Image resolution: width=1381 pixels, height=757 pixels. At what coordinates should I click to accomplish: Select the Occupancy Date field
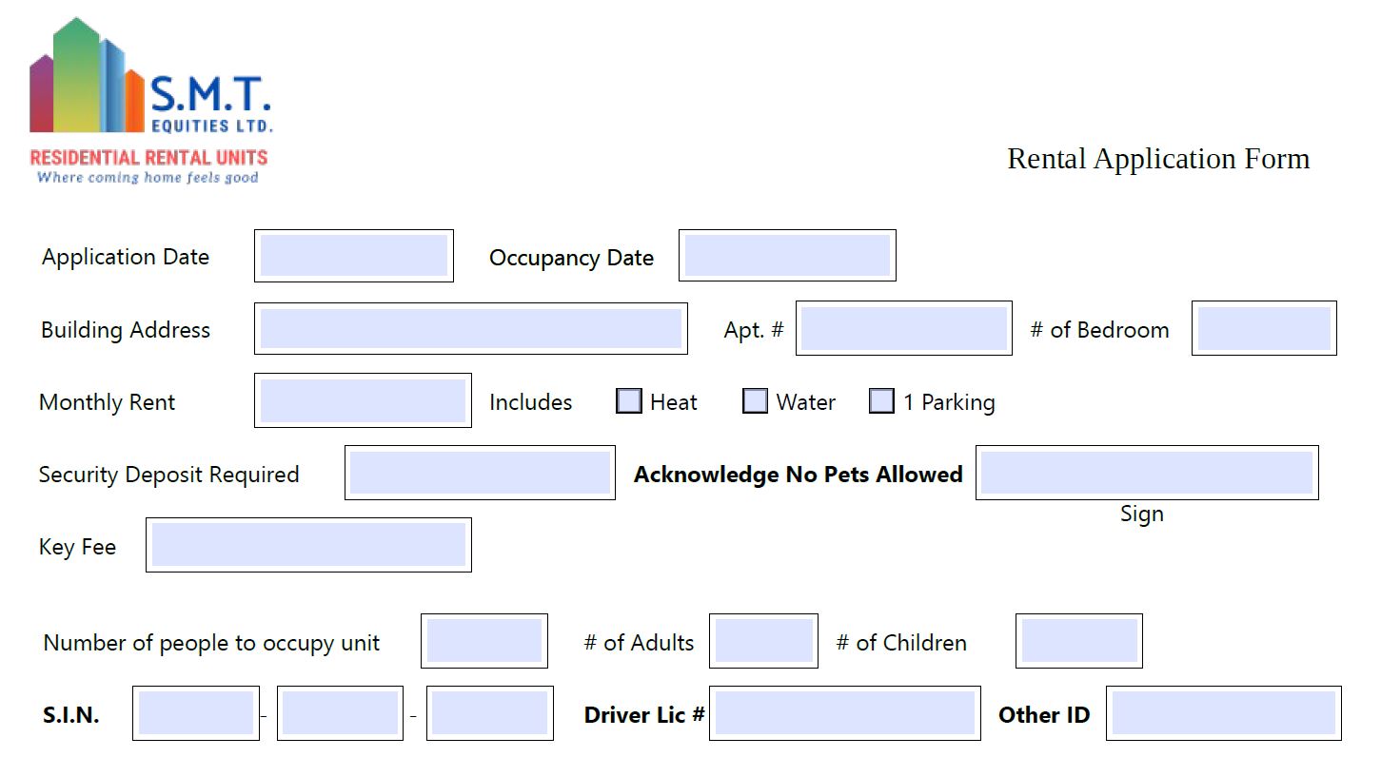tap(787, 256)
